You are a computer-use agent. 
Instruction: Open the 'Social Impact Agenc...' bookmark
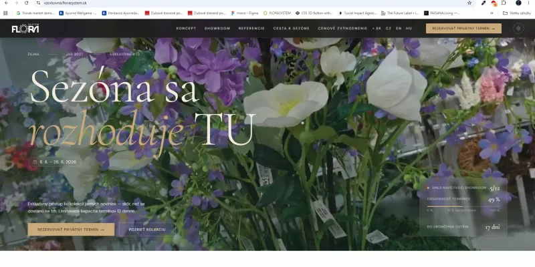[358, 13]
